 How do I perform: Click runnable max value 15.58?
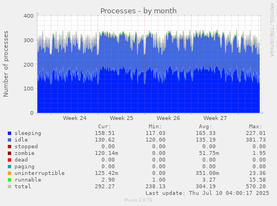pos(257,180)
